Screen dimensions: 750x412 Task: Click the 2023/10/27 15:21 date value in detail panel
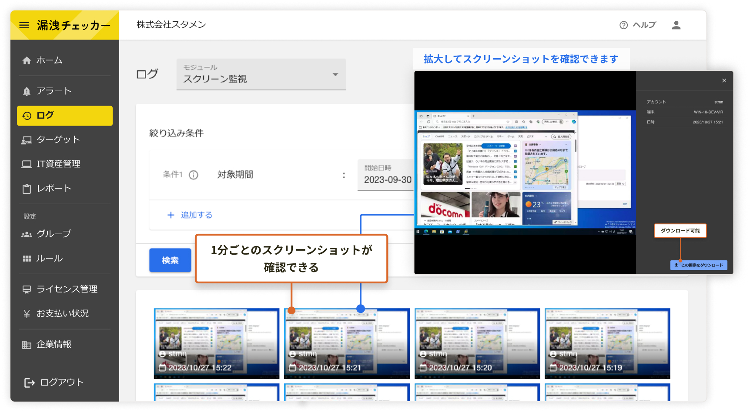[x=708, y=122]
